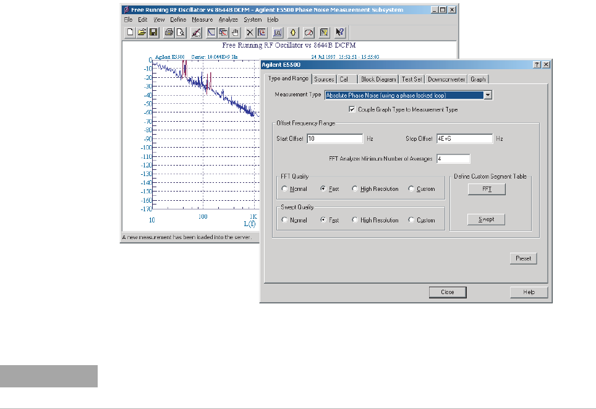
Task: Save measurement with the floppy disk icon
Action: click(153, 32)
